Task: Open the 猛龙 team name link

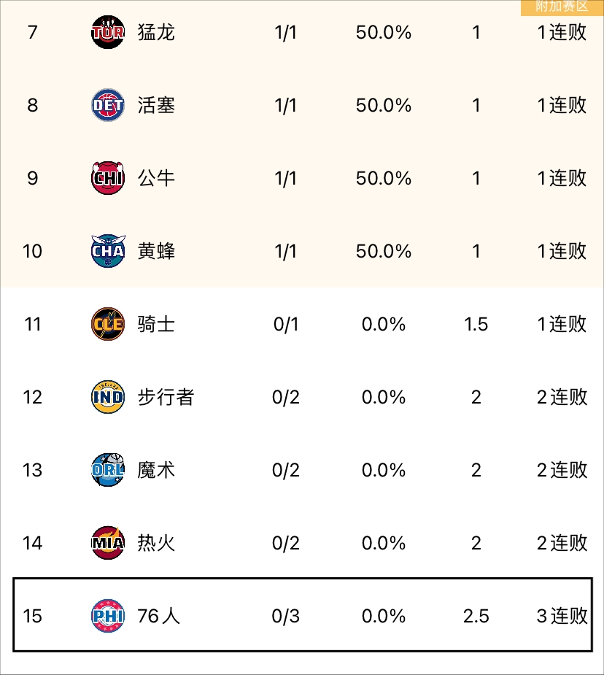Action: (x=156, y=32)
